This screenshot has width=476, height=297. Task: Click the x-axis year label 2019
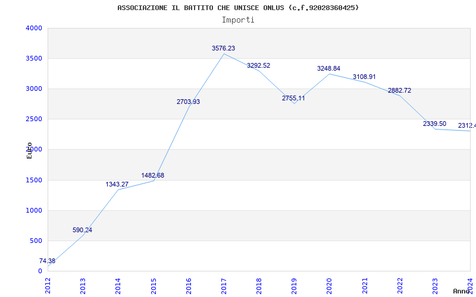click(294, 286)
